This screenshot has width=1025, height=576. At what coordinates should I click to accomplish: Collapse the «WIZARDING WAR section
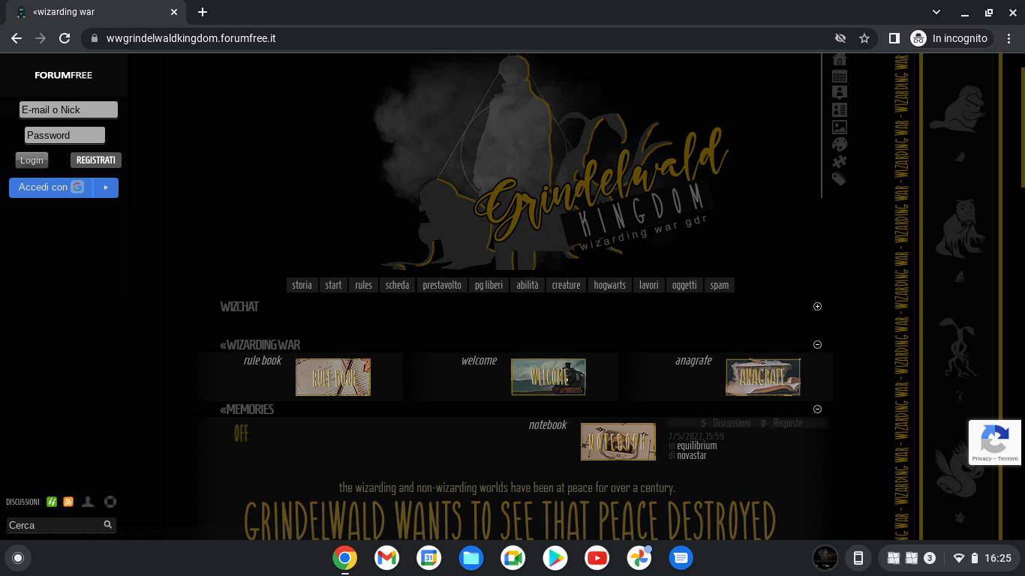point(818,345)
